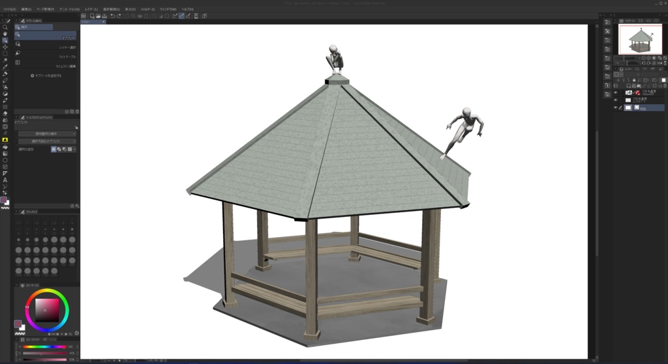Toggle visibility of the paper layer
The width and height of the screenshot is (668, 364).
coord(616,107)
